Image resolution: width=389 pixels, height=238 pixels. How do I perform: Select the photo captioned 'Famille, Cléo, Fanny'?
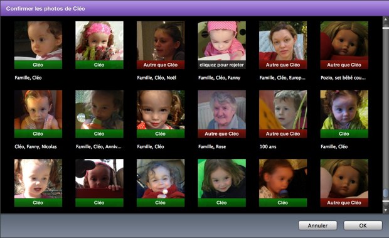pos(221,41)
